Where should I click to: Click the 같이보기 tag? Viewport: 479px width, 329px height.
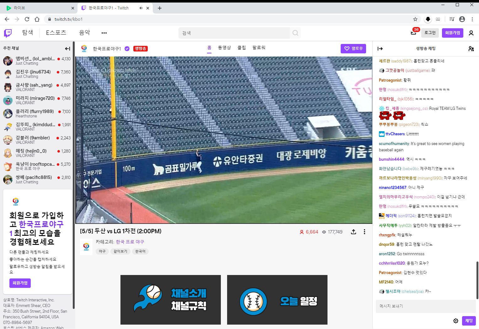click(120, 251)
